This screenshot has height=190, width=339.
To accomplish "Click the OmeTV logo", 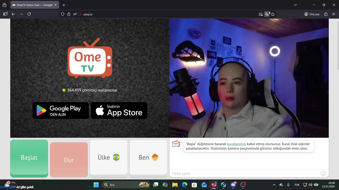I will pos(90,58).
